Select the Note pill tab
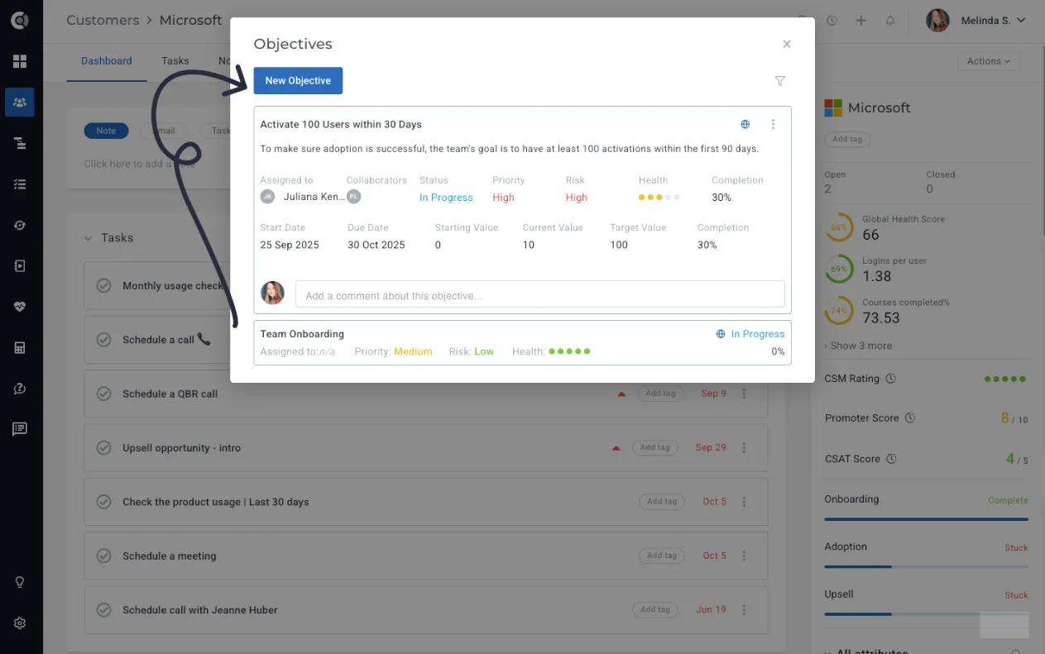Image resolution: width=1045 pixels, height=654 pixels. pos(106,131)
